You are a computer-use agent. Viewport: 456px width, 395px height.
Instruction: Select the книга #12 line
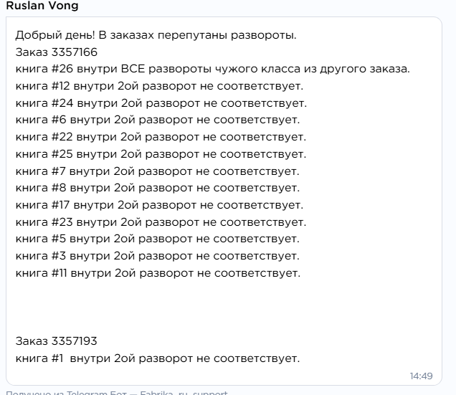[x=159, y=86]
